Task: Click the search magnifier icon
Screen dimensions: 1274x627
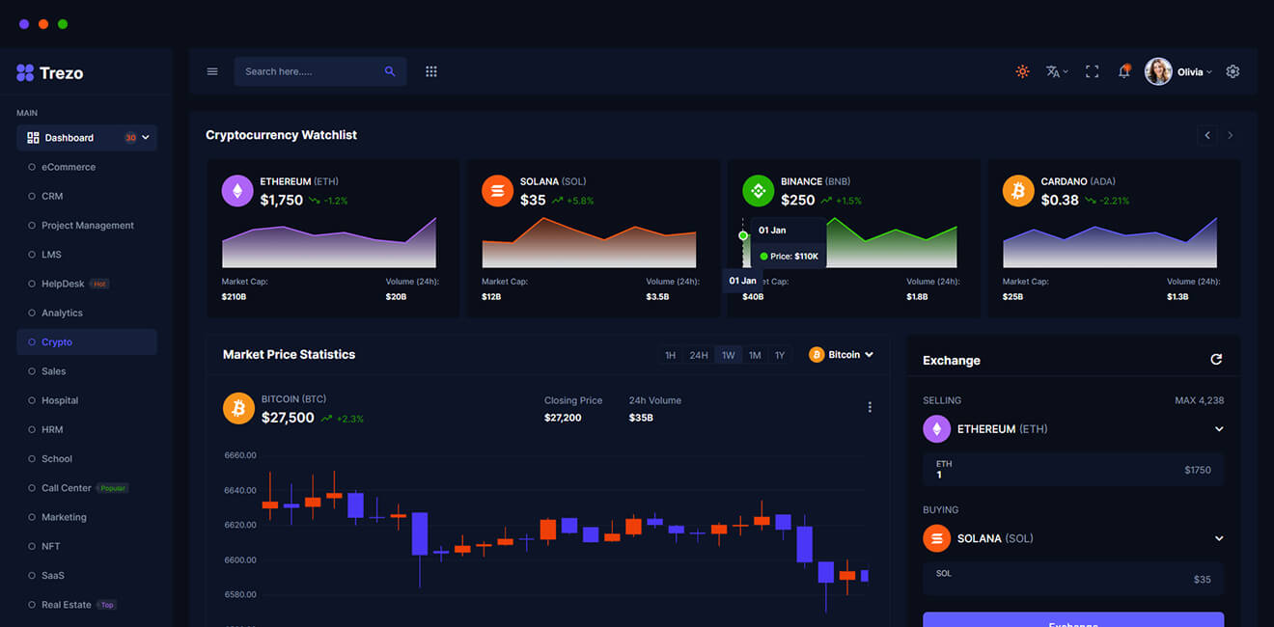Action: point(390,71)
